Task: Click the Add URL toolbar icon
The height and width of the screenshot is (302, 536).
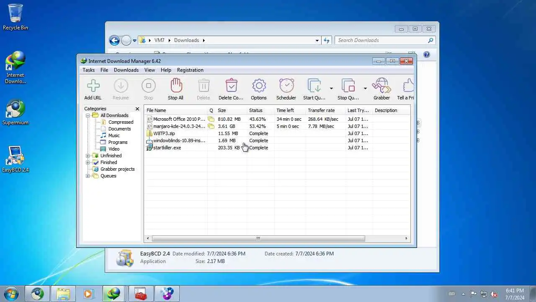Action: [93, 86]
